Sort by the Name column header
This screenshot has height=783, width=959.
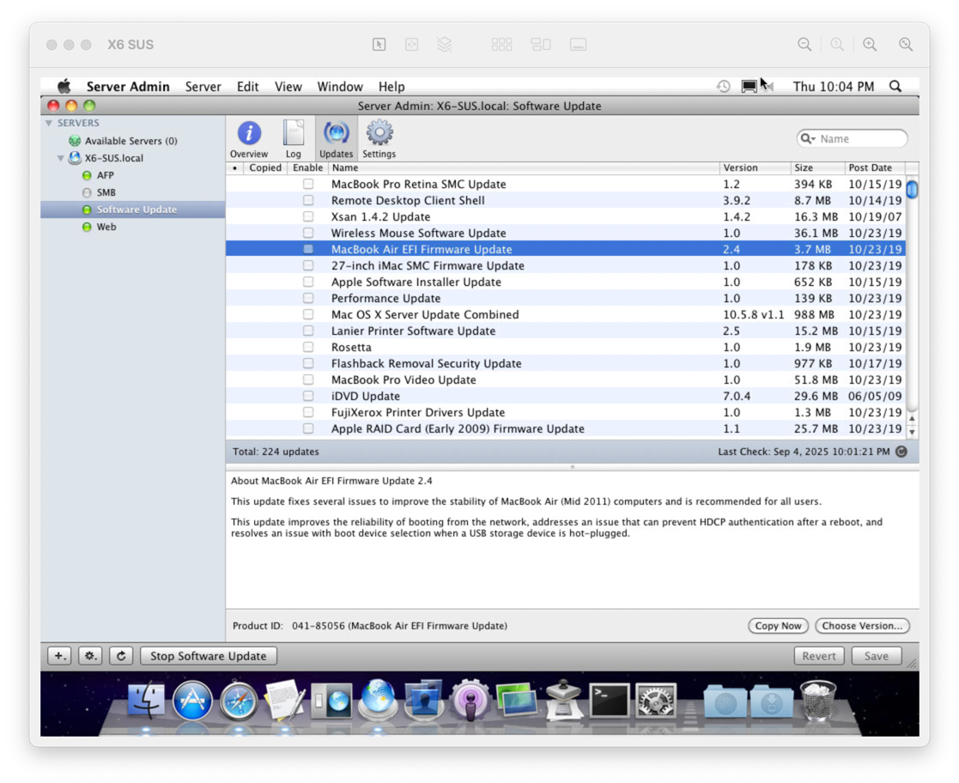click(524, 167)
